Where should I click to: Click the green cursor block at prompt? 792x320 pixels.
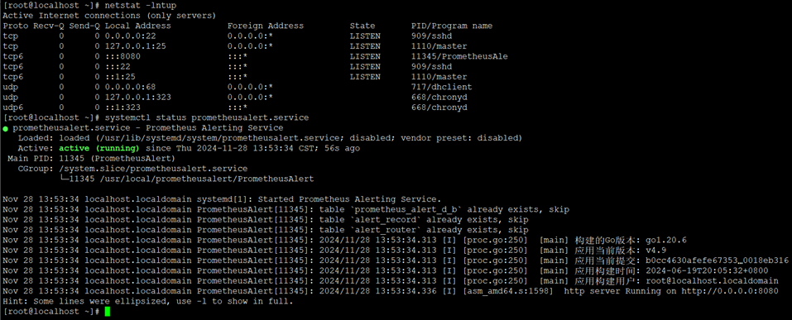pos(107,312)
